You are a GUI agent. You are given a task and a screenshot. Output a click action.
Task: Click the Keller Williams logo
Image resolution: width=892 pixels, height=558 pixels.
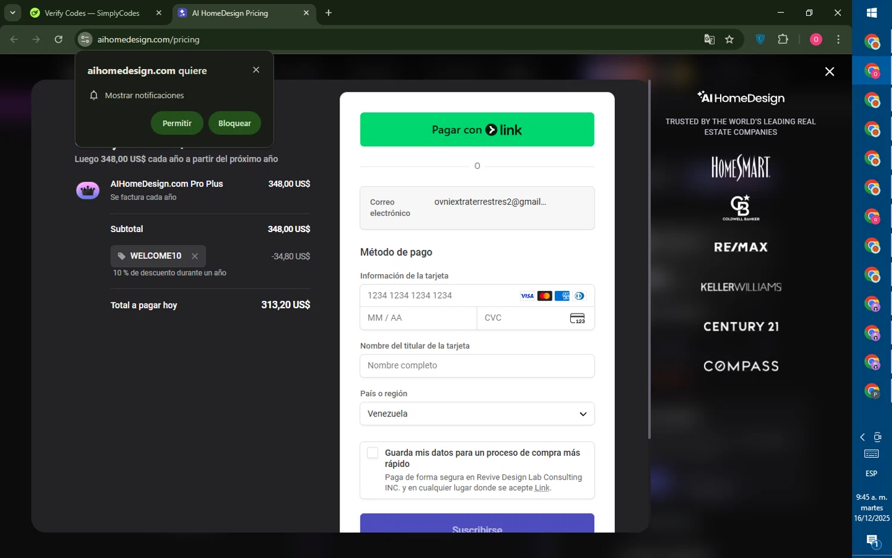pyautogui.click(x=741, y=287)
